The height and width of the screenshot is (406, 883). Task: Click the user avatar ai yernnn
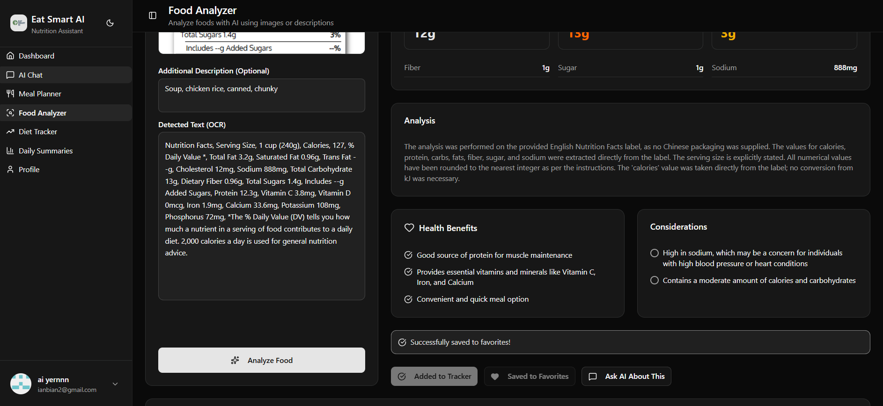tap(21, 384)
